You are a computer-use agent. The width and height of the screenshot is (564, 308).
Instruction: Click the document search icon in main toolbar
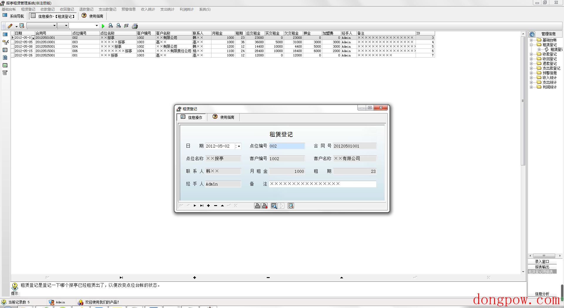tap(22, 26)
